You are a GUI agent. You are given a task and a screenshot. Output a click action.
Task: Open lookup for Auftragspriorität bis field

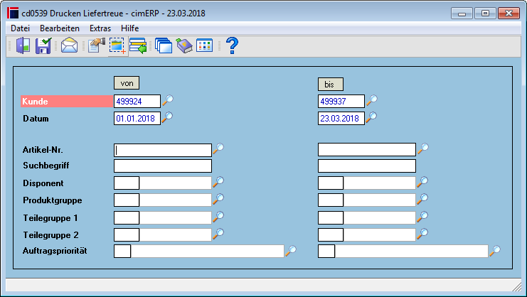pos(495,250)
